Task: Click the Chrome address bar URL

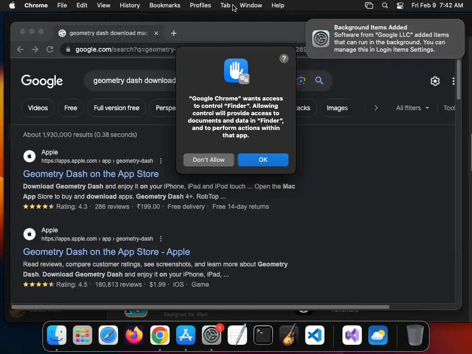Action: pos(125,49)
